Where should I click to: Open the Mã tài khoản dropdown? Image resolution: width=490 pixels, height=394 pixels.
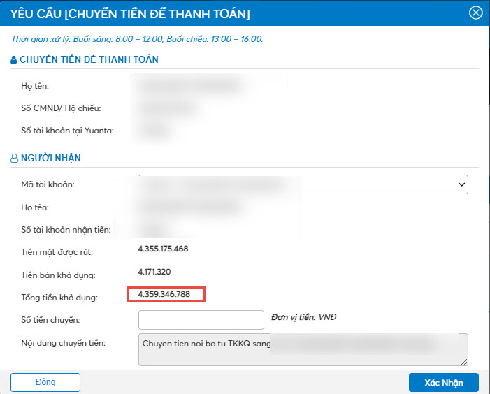tap(303, 184)
